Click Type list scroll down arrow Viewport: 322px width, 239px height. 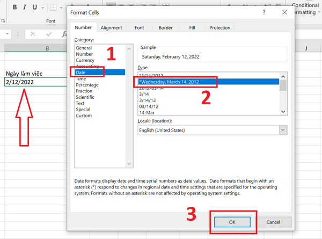click(x=283, y=112)
